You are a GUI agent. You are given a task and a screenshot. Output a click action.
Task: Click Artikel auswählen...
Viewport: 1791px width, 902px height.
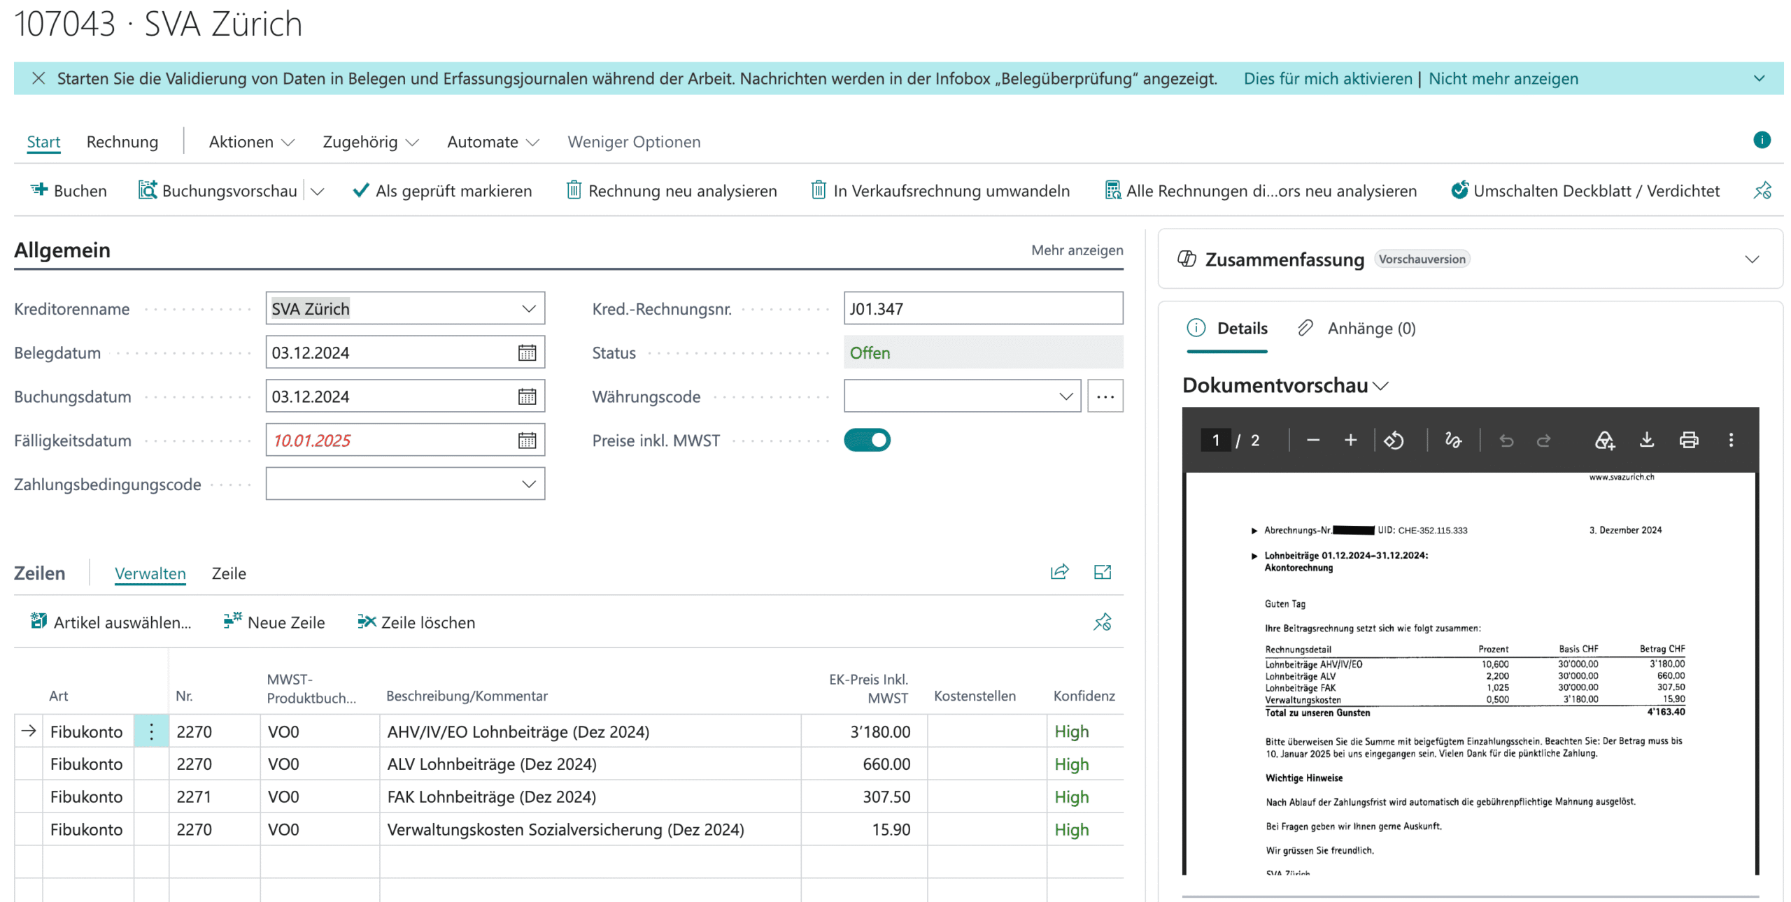[x=111, y=622]
